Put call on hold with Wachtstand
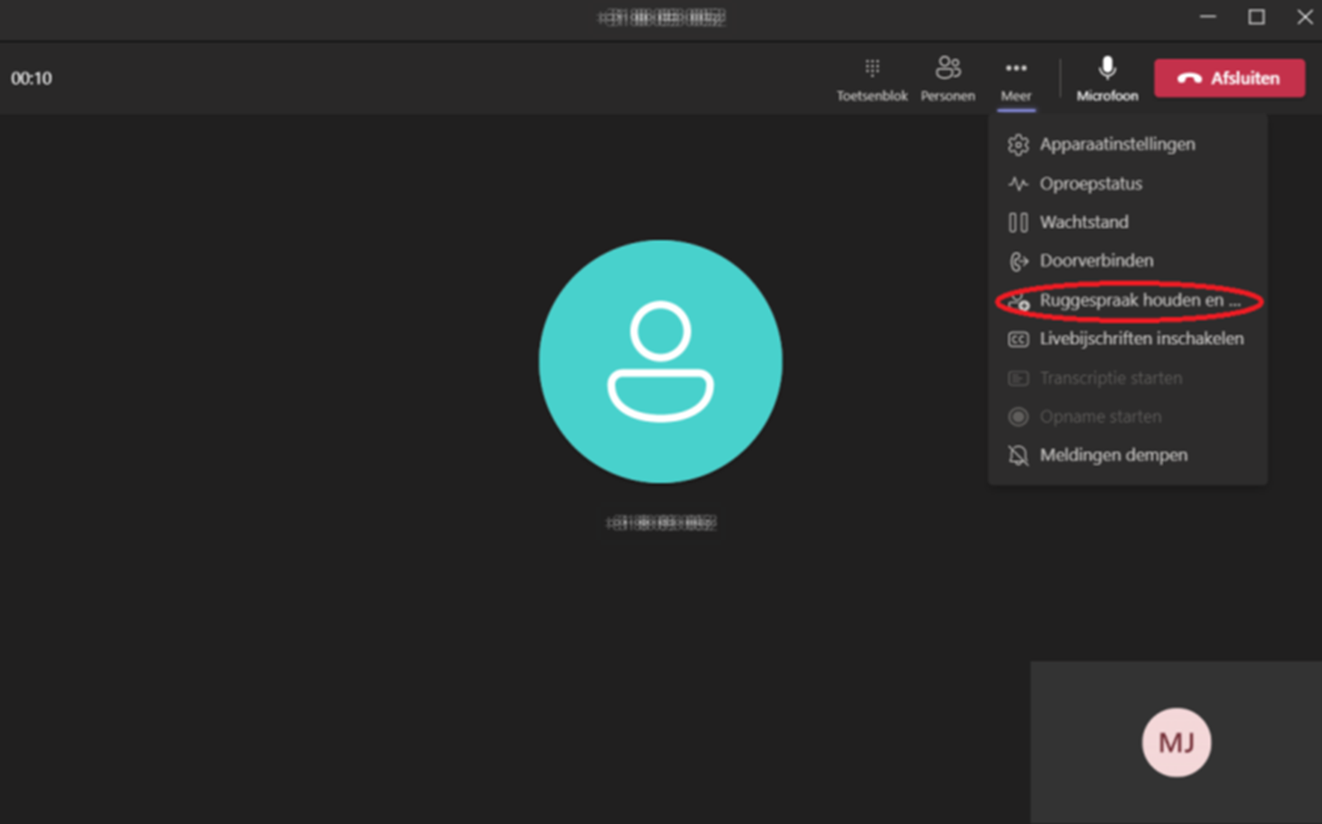 (1084, 222)
